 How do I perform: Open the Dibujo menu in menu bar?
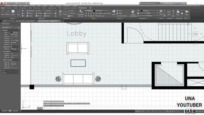45,6
